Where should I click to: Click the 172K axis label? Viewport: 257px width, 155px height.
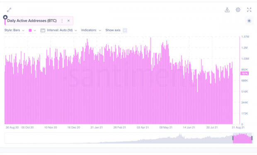pos(245,114)
